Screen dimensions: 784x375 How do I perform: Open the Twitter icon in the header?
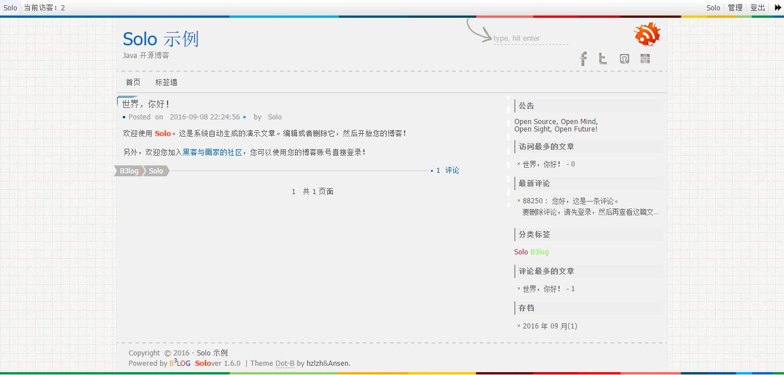[x=603, y=59]
